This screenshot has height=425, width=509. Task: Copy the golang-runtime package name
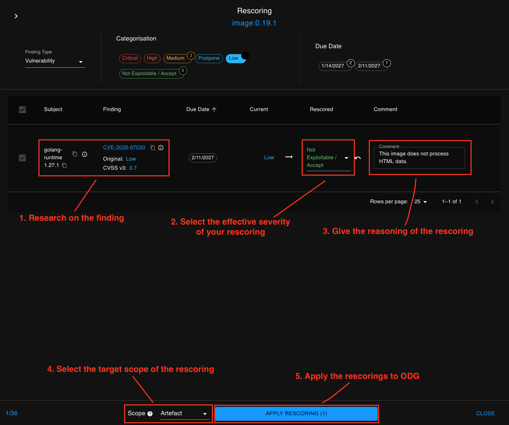pos(75,154)
